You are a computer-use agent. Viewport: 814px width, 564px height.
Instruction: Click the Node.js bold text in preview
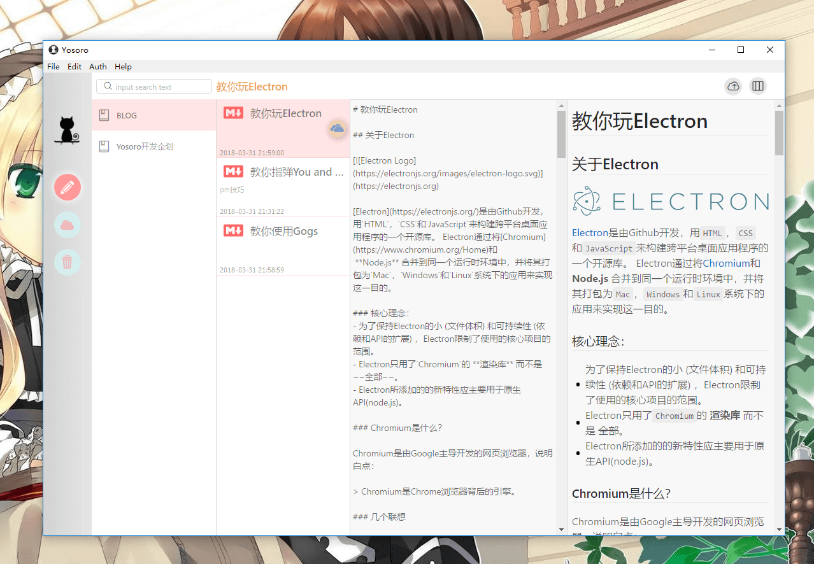coord(590,278)
